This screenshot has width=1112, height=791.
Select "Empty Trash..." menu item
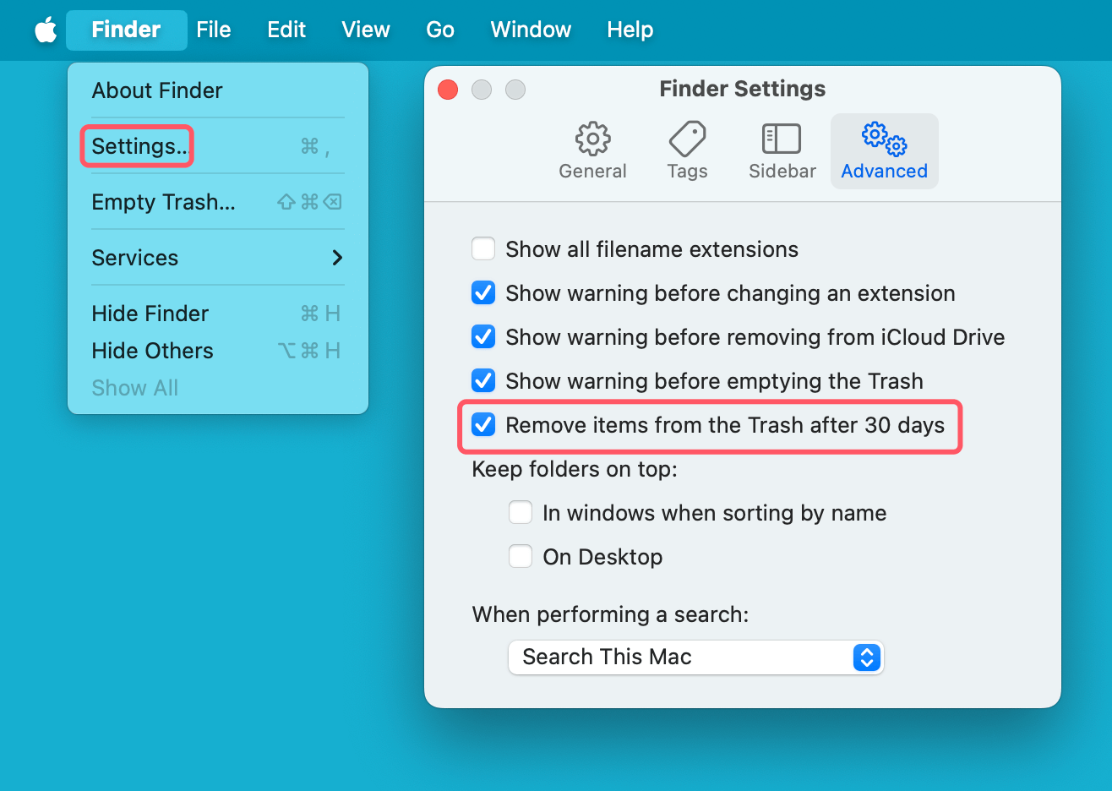(x=162, y=202)
